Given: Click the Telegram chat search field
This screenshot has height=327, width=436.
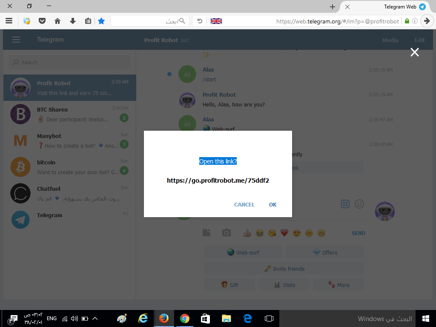Looking at the screenshot, I should point(69,62).
